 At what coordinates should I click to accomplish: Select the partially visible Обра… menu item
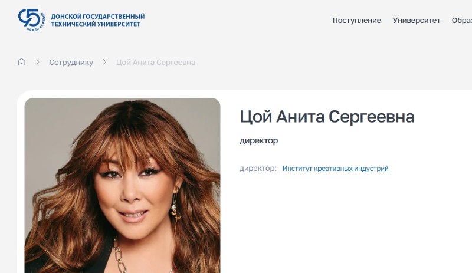coord(462,21)
